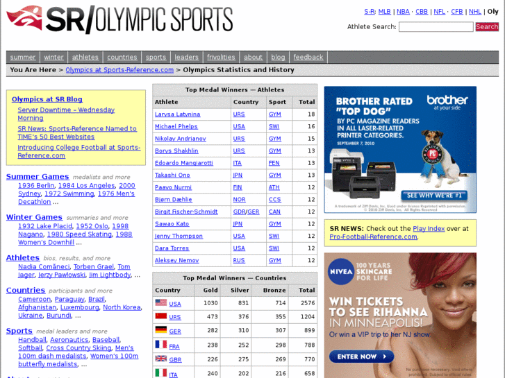Open the Summer Games heading link
This screenshot has height=378, width=505.
tap(38, 177)
